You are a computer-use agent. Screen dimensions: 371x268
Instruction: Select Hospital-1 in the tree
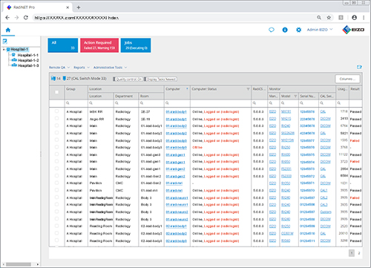pyautogui.click(x=19, y=49)
